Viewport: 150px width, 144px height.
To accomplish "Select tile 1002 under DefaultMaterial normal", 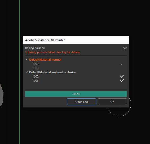I will click(x=36, y=64).
